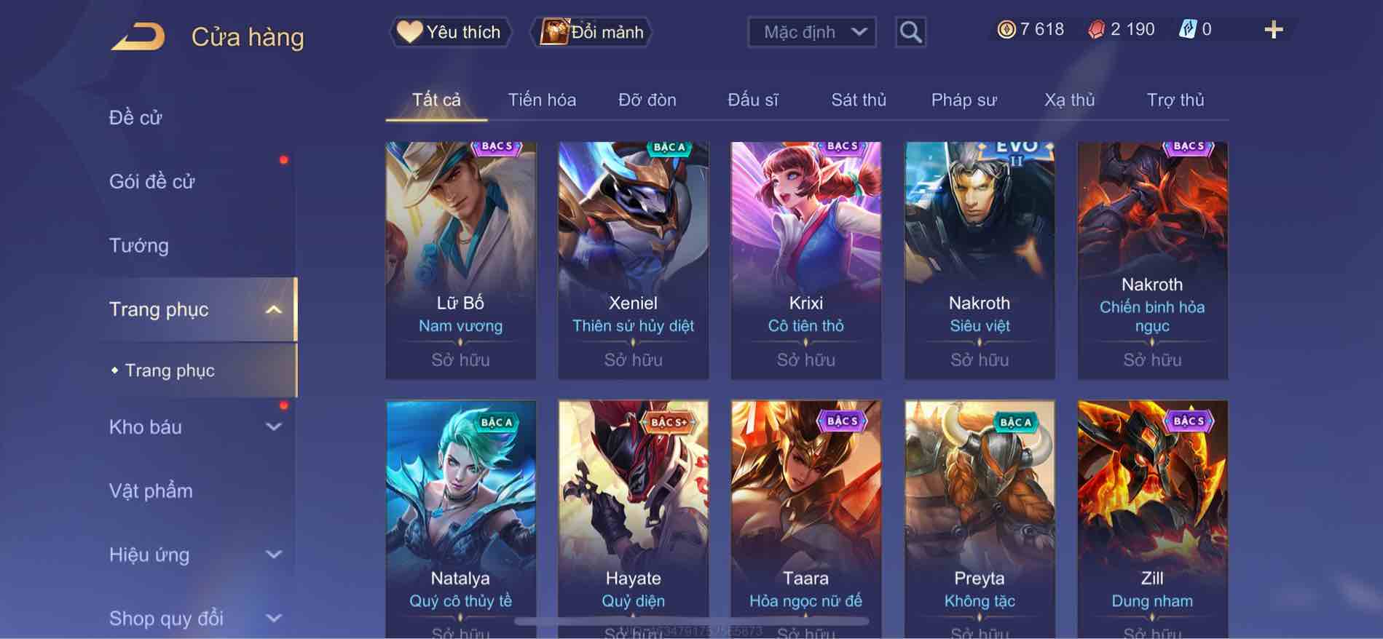Viewport: 1383px width, 639px height.
Task: Expand the Hiệu ứng sidebar section
Action: coord(273,555)
